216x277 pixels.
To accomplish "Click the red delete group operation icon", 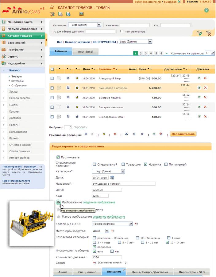I will click(115, 134).
